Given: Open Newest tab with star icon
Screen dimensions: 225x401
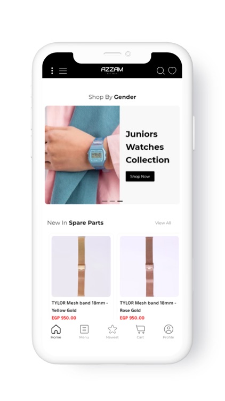Looking at the screenshot, I should pyautogui.click(x=112, y=331).
